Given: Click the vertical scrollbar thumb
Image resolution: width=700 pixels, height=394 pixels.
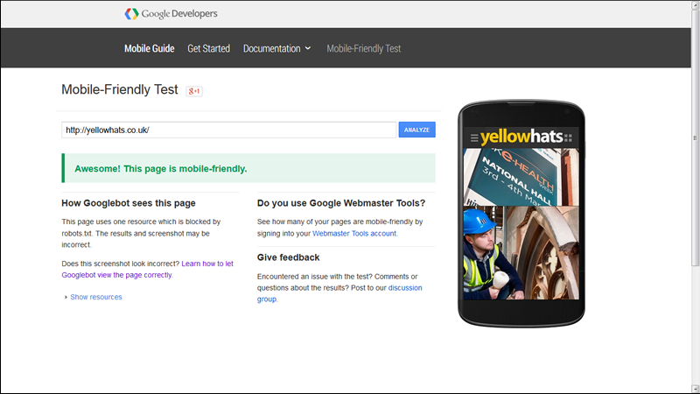Looking at the screenshot, I should point(695,138).
